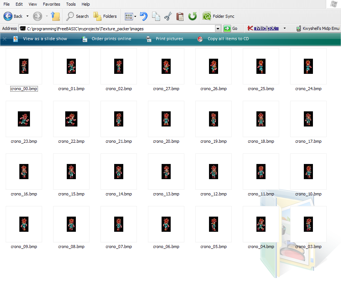Click the Up folder icon
This screenshot has width=341, height=281.
click(55, 16)
